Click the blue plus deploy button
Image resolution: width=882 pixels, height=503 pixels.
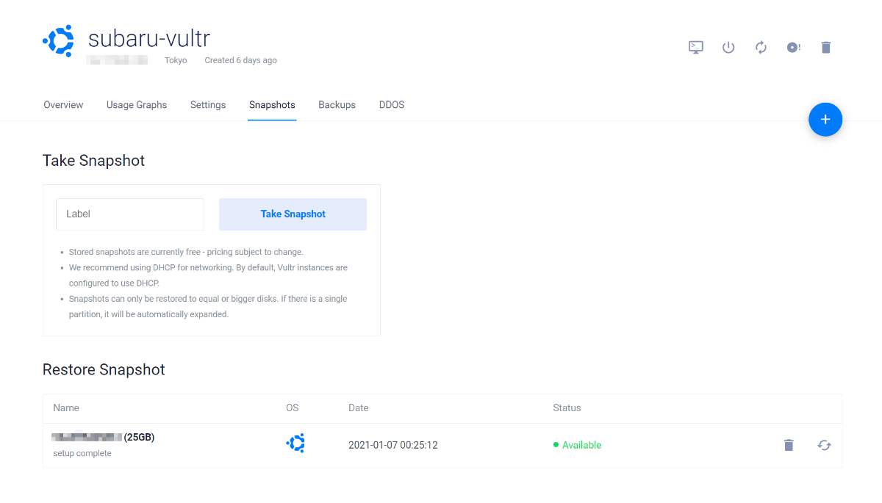click(x=825, y=120)
